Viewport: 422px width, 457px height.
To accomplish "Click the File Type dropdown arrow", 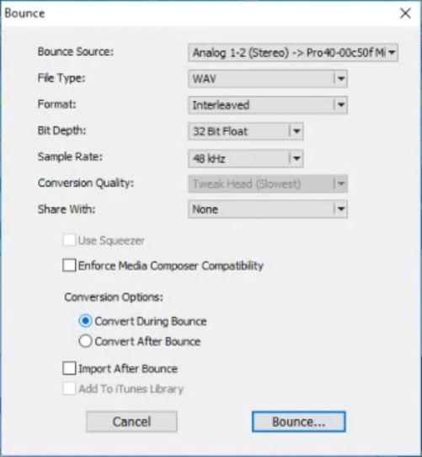I will pos(340,79).
